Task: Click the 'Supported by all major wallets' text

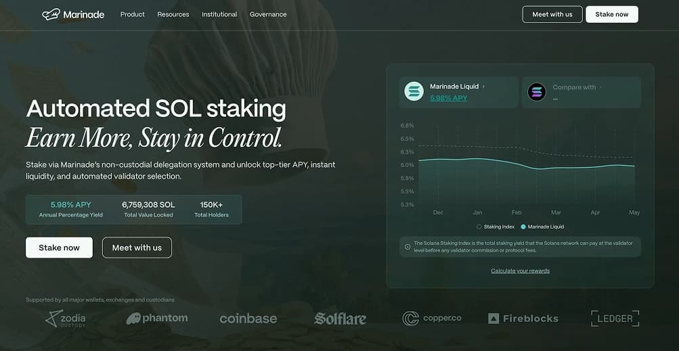Action: coord(100,300)
